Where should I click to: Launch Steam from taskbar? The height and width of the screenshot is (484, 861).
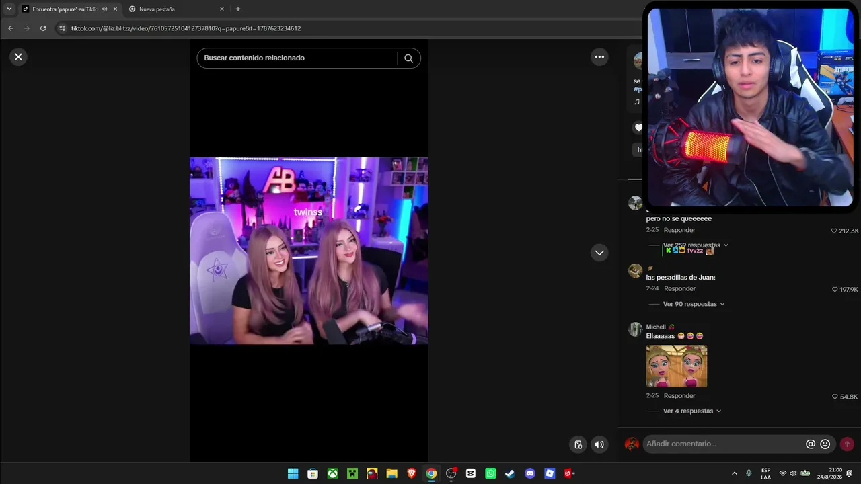[x=510, y=473]
